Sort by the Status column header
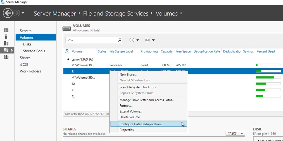283x141 pixels. tap(102, 51)
